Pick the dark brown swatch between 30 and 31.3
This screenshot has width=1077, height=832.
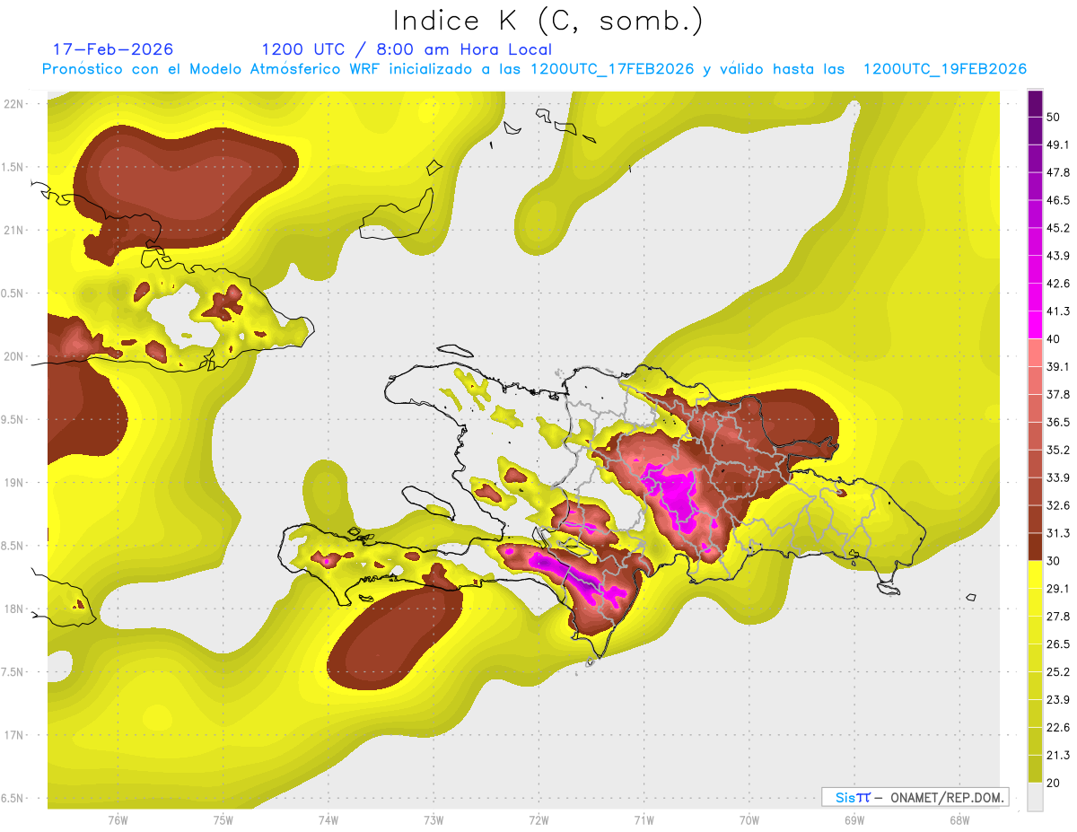point(1035,547)
